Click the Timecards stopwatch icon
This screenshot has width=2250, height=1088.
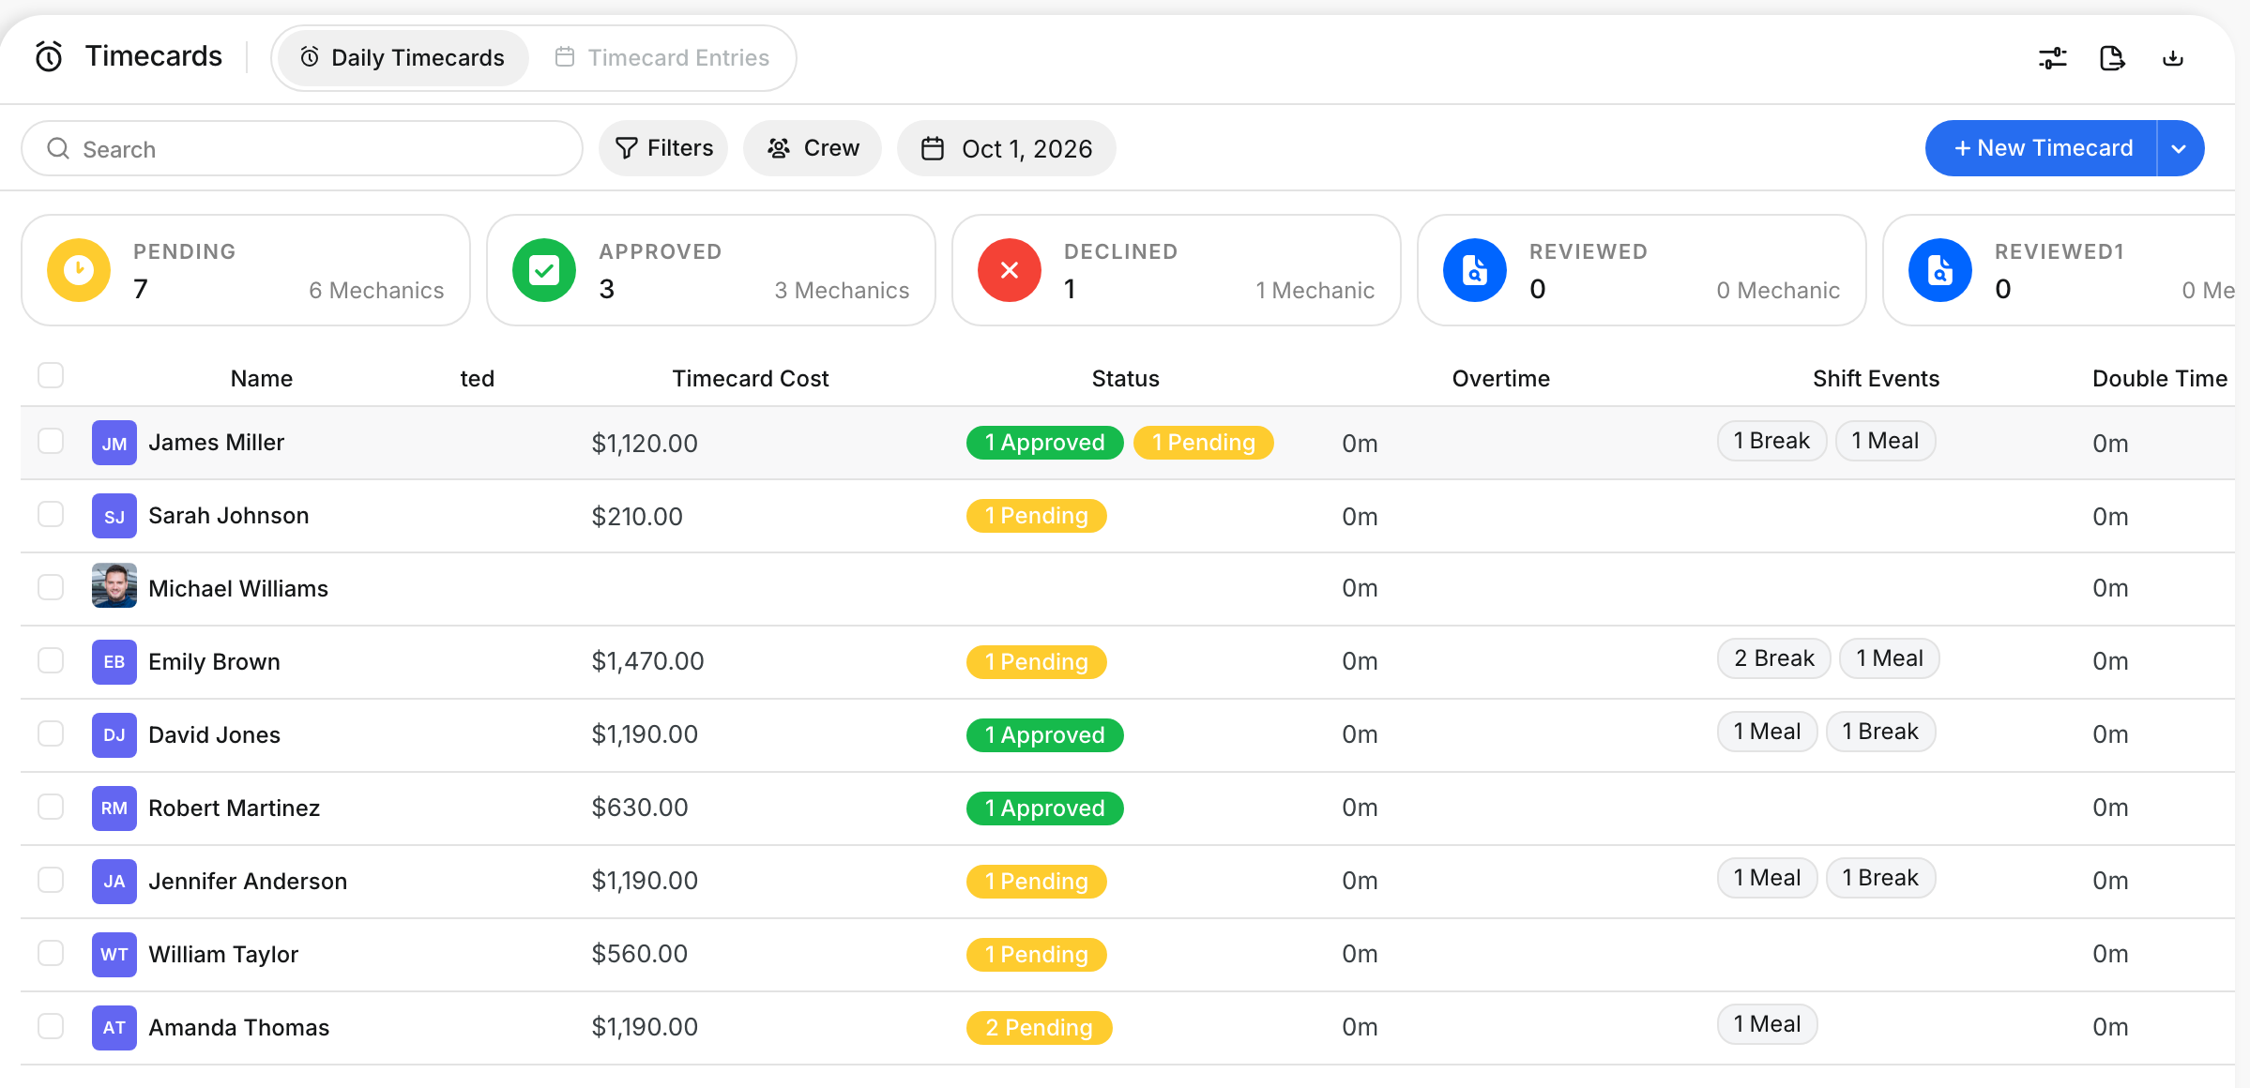click(x=49, y=57)
